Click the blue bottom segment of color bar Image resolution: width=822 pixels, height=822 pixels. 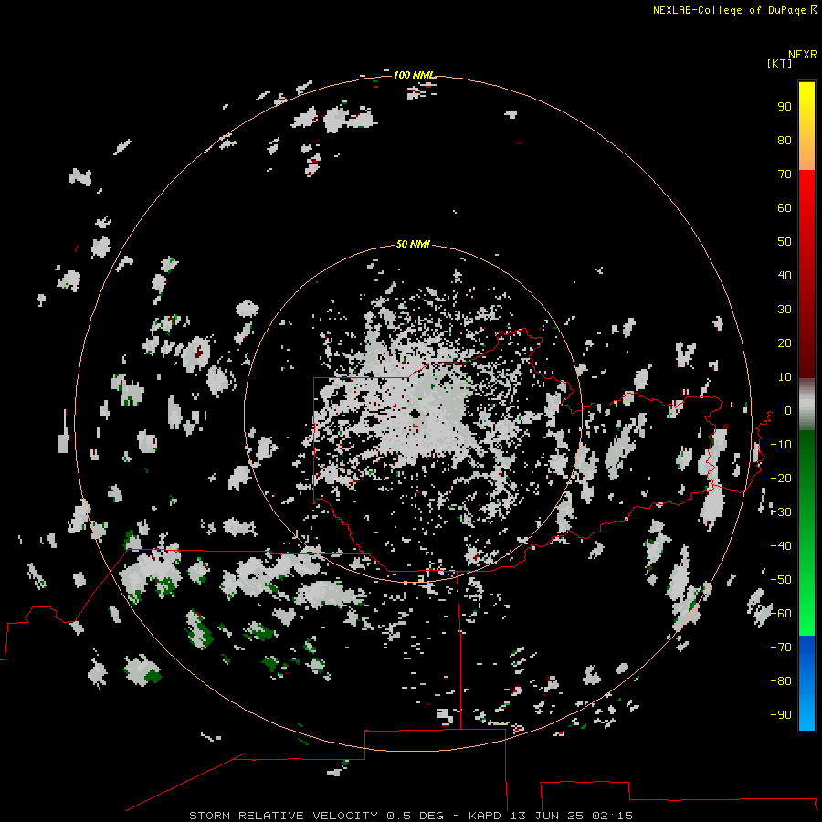tap(806, 683)
